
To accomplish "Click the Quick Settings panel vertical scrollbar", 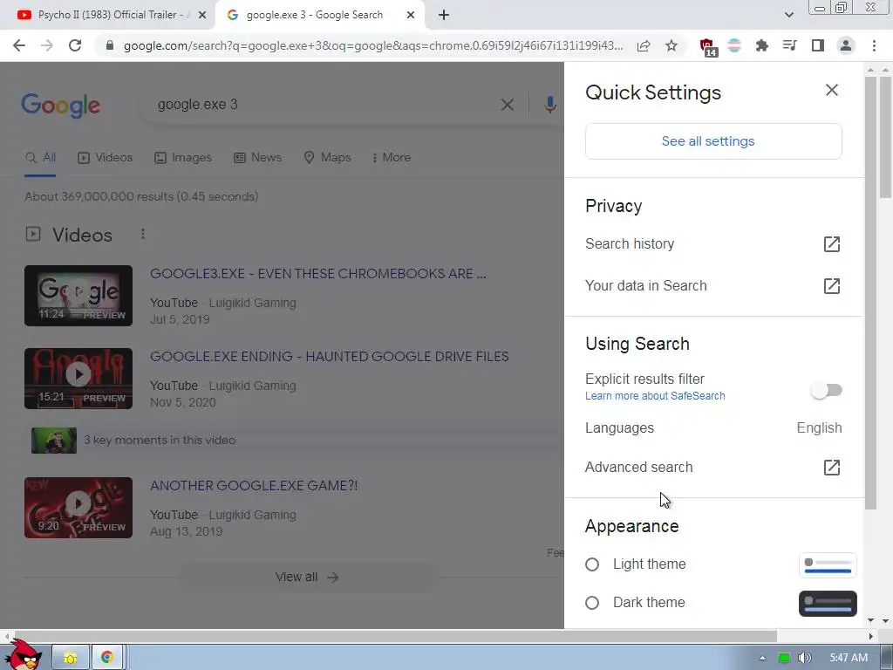I will (x=870, y=293).
